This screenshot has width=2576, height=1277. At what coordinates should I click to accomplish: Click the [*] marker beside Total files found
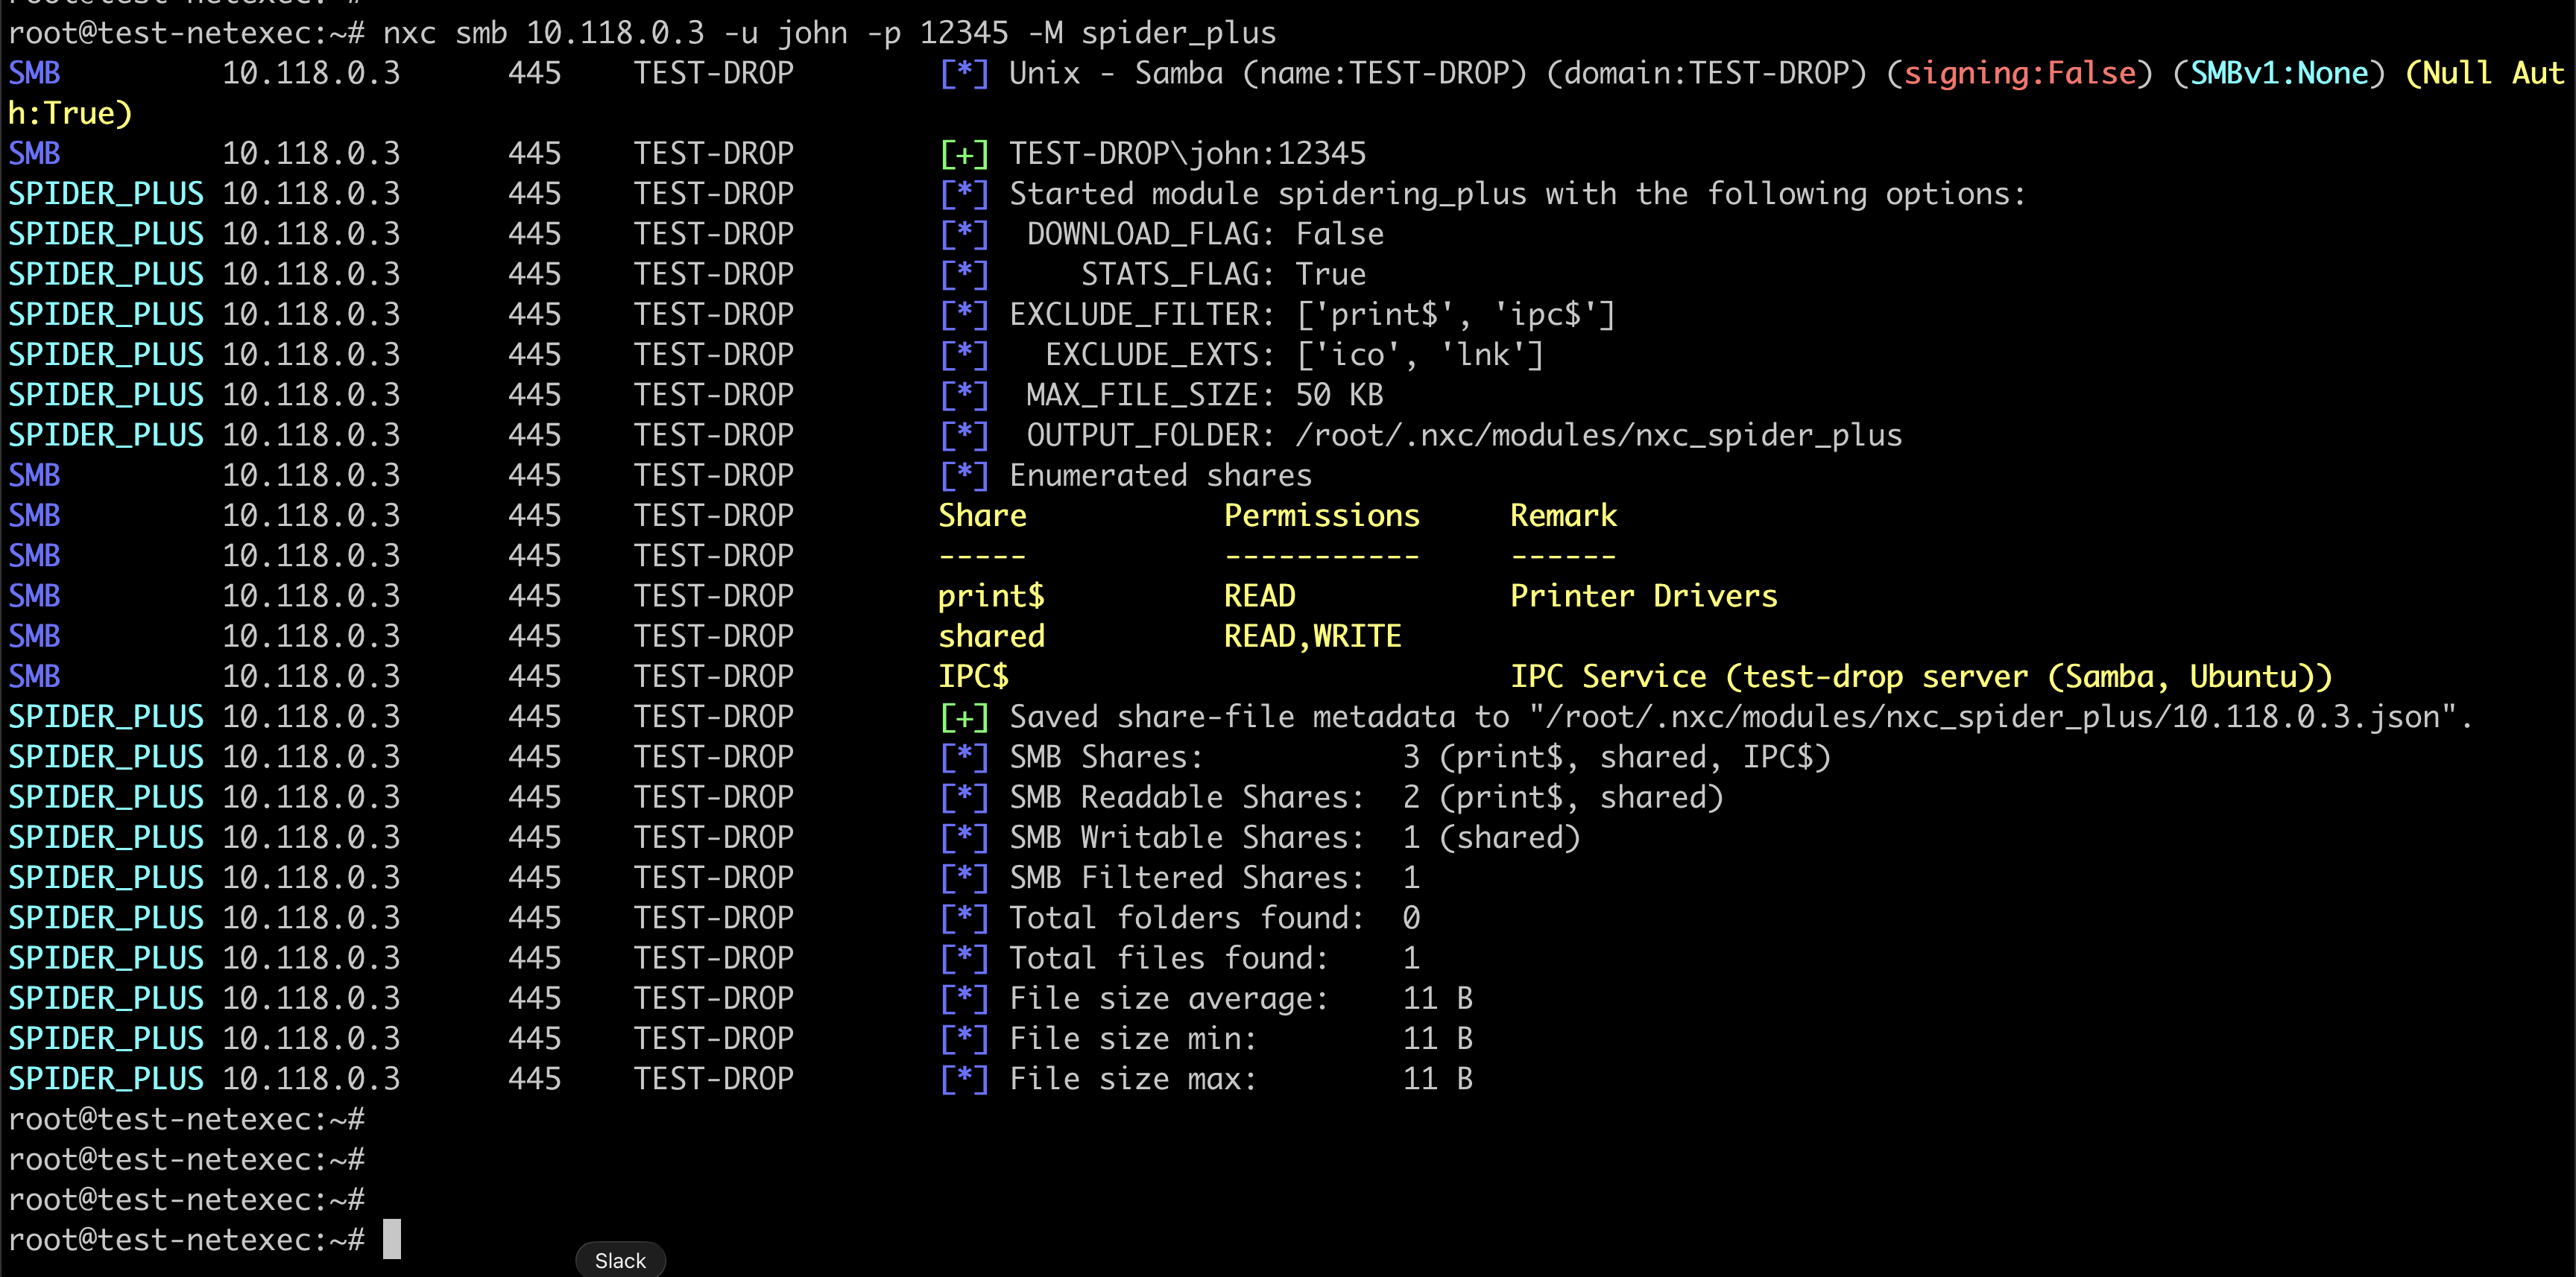click(964, 958)
